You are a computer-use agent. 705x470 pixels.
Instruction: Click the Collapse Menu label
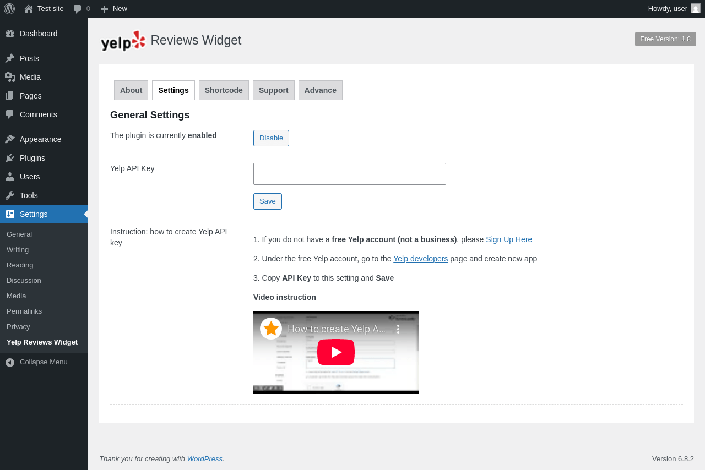pos(44,362)
